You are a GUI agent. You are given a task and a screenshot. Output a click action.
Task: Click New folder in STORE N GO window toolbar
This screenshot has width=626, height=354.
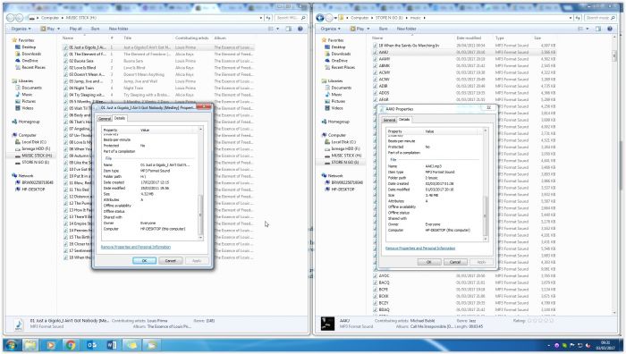tap(406, 29)
